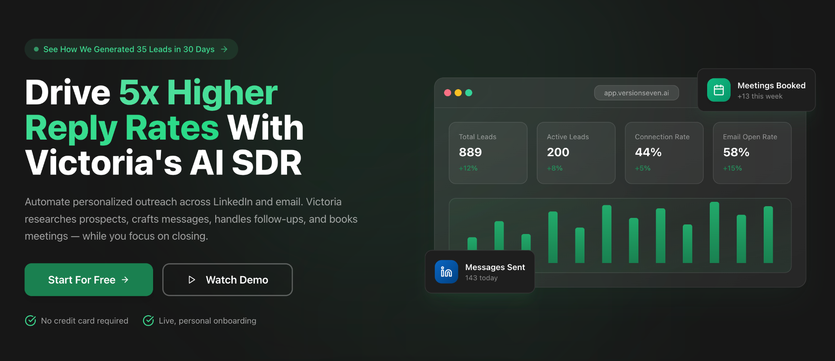The width and height of the screenshot is (835, 361).
Task: Click the app.versionseven.ai address bar
Action: tap(636, 93)
